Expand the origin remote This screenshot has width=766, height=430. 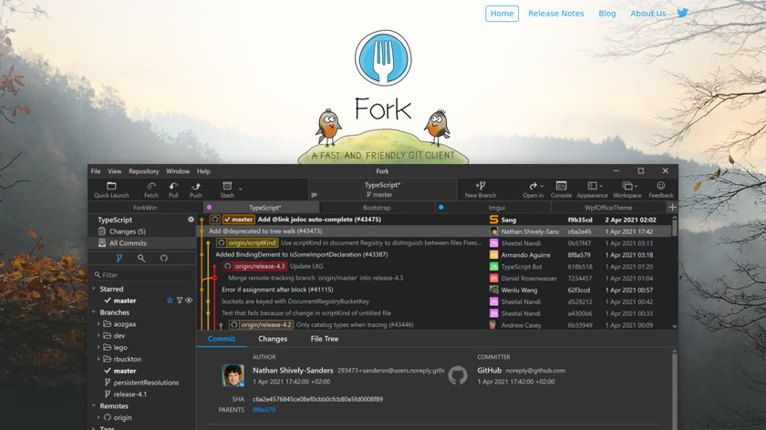[98, 418]
